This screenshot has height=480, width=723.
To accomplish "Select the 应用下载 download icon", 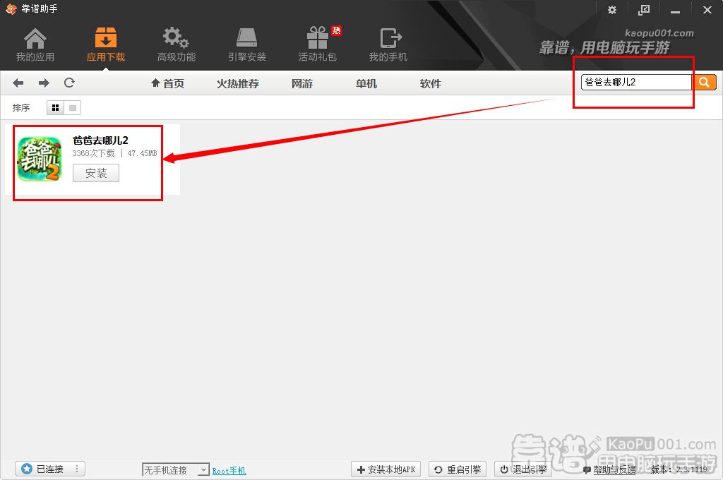I will pos(106,38).
